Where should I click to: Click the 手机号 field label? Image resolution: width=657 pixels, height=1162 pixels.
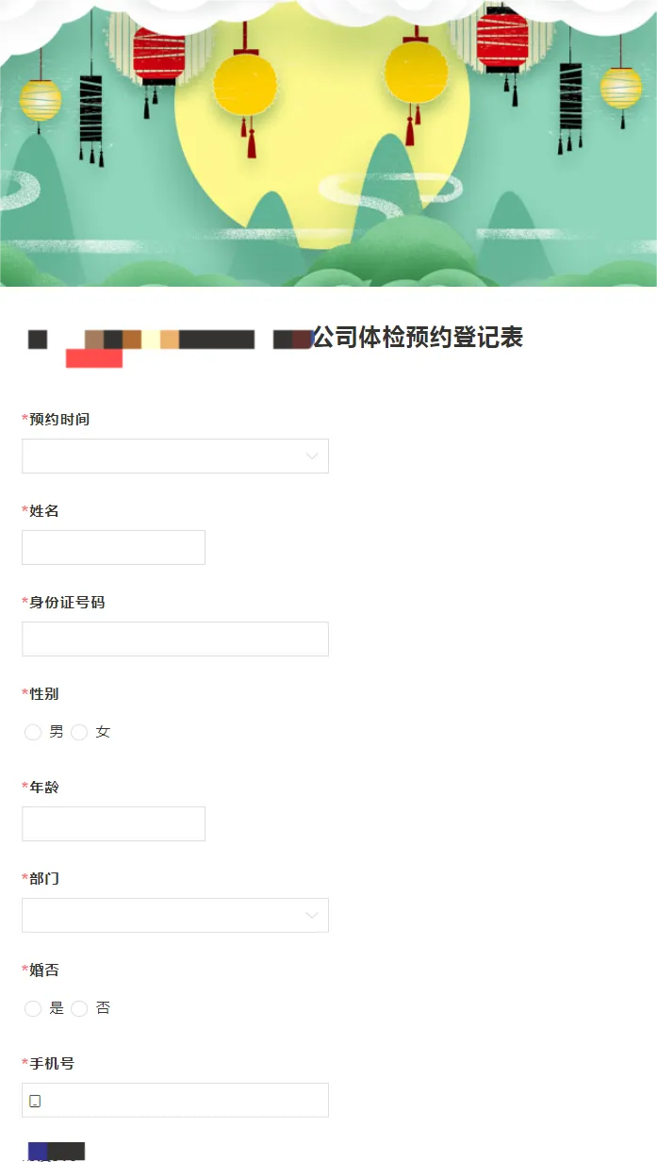click(x=52, y=1064)
